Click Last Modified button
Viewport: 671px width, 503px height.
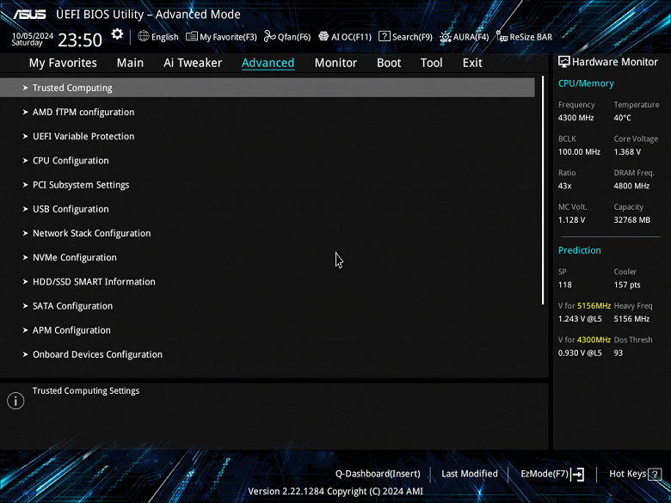click(x=470, y=474)
